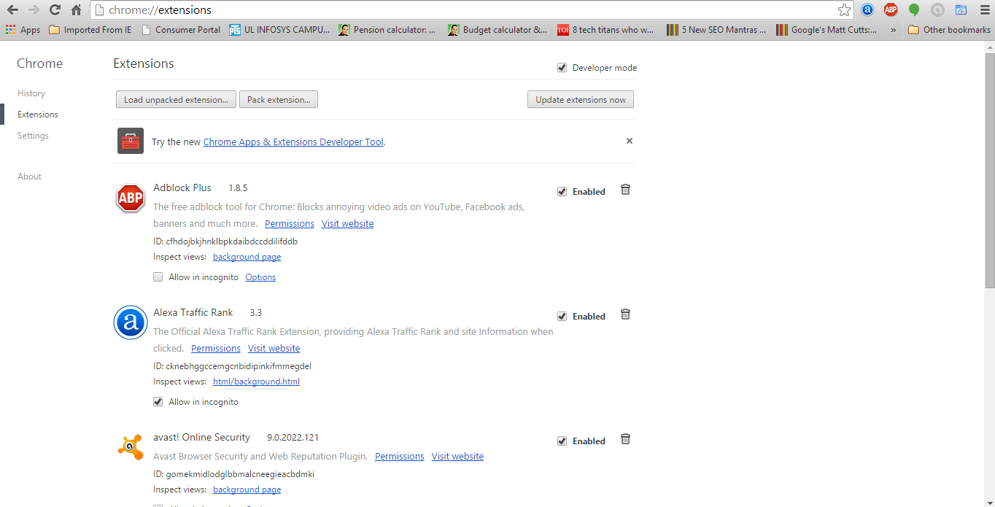Click the Alexa Traffic Rank logo

point(131,322)
